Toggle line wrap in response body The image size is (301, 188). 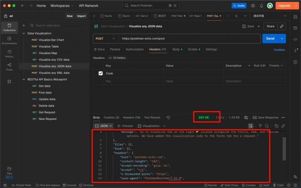click(251, 126)
